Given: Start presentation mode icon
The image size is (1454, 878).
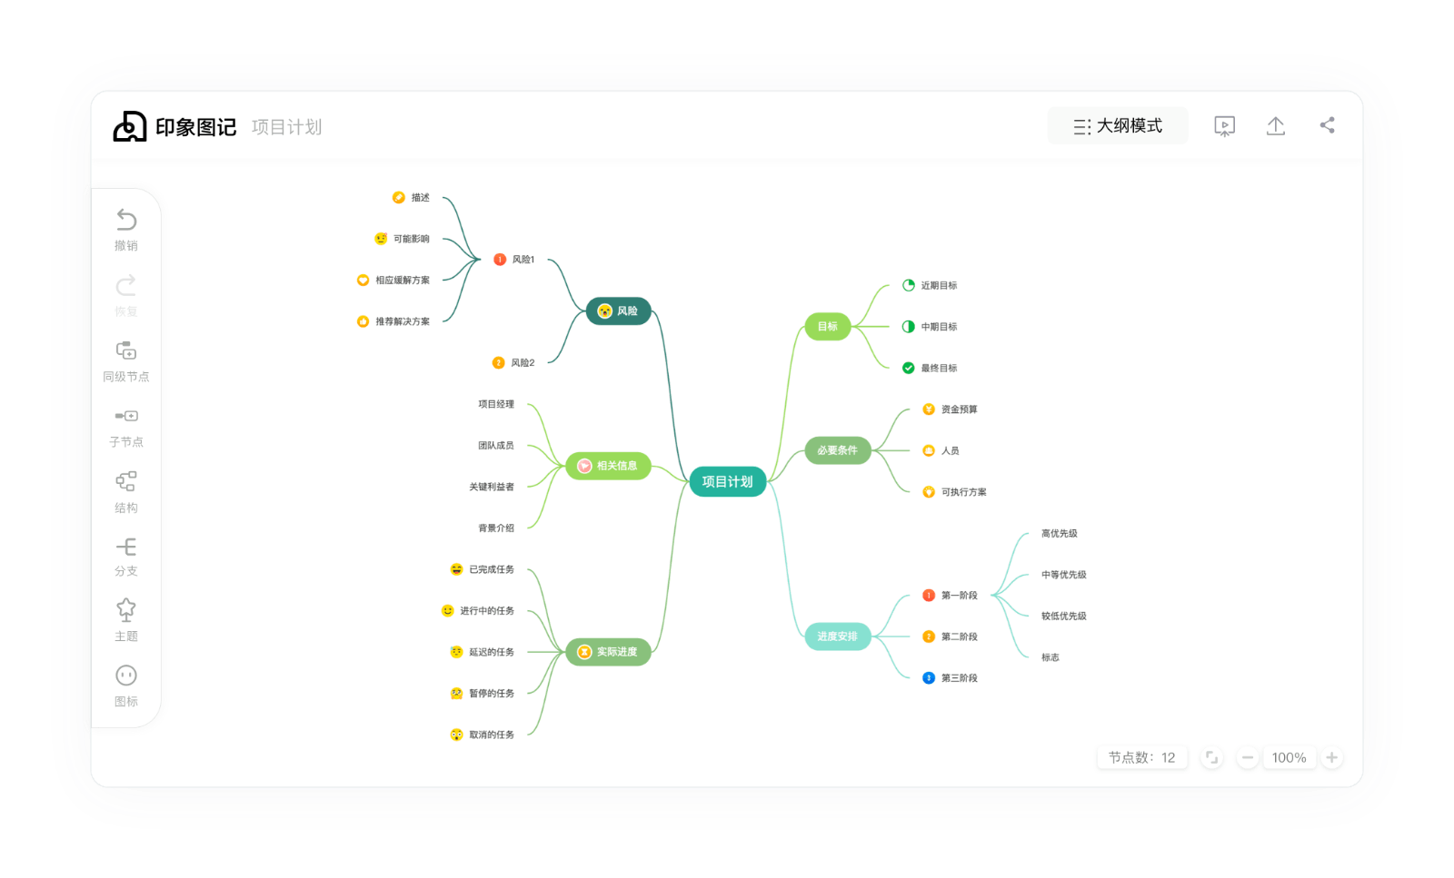Looking at the screenshot, I should (x=1225, y=126).
